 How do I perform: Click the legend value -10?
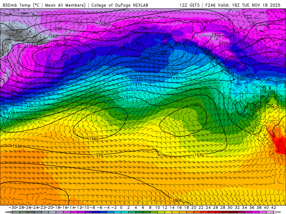point(85,208)
